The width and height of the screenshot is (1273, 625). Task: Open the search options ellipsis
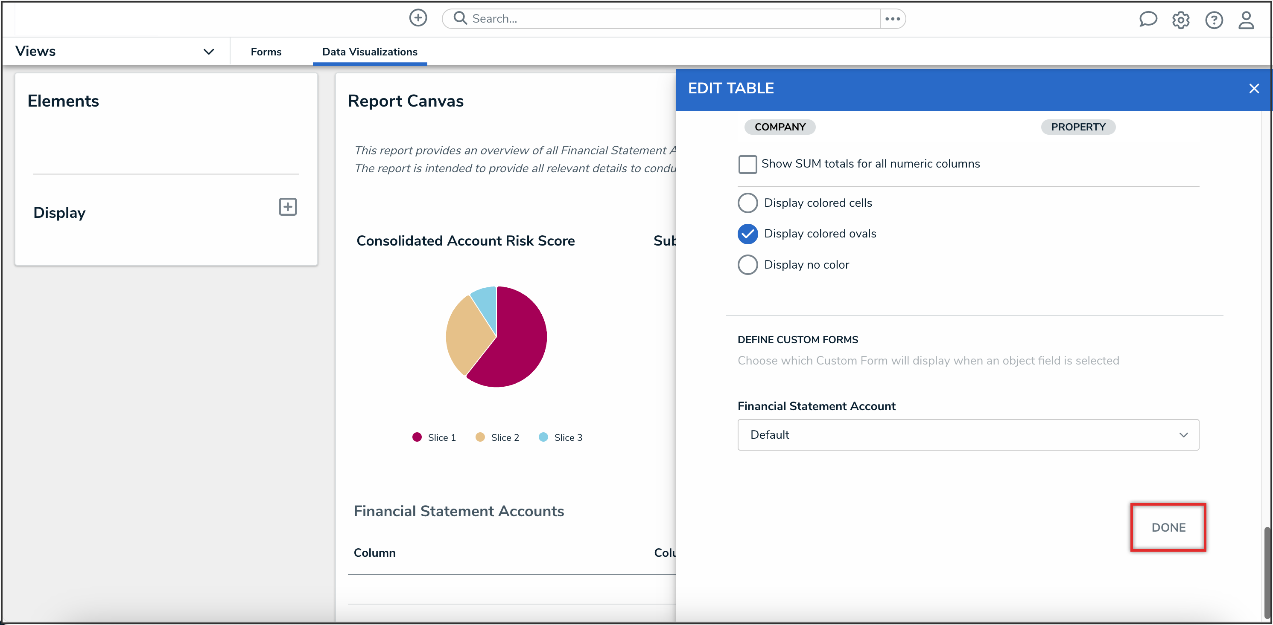pyautogui.click(x=892, y=19)
